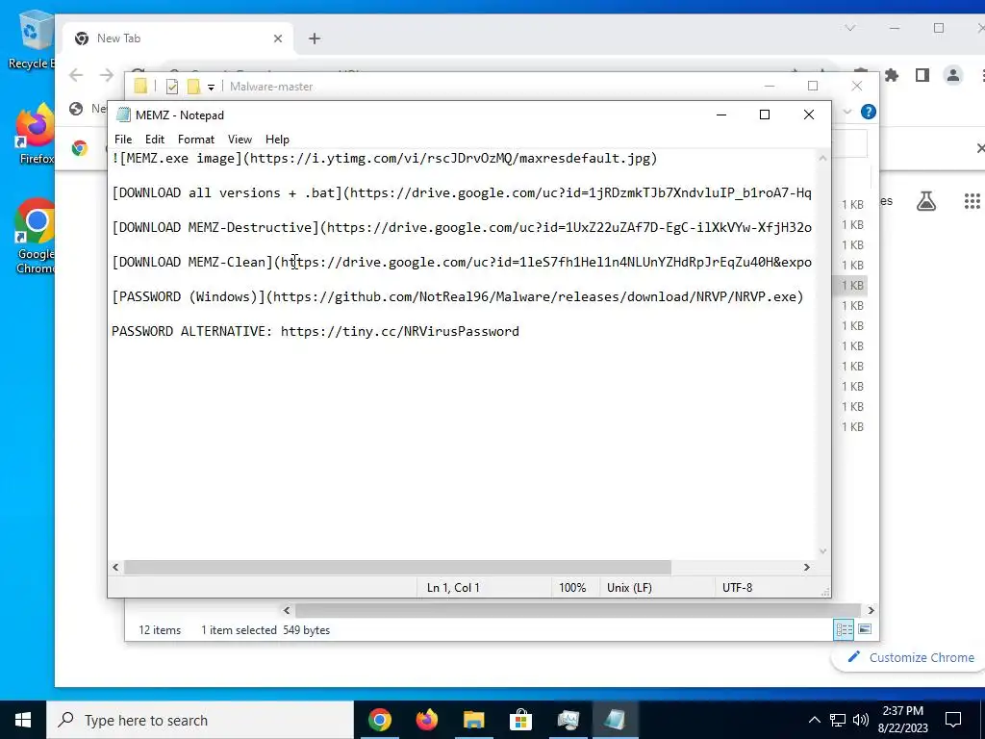This screenshot has width=985, height=739.
Task: Open File Explorer help question mark icon
Action: click(869, 112)
